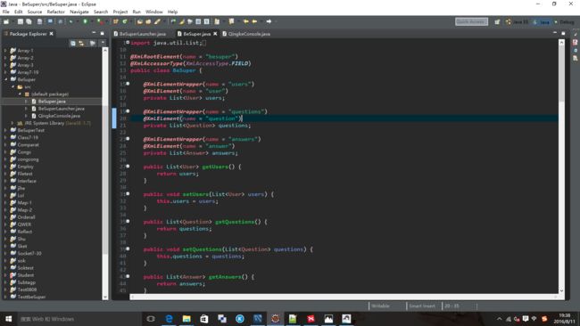Image resolution: width=580 pixels, height=326 pixels.
Task: Open the Refactor menu
Action: [x=56, y=12]
